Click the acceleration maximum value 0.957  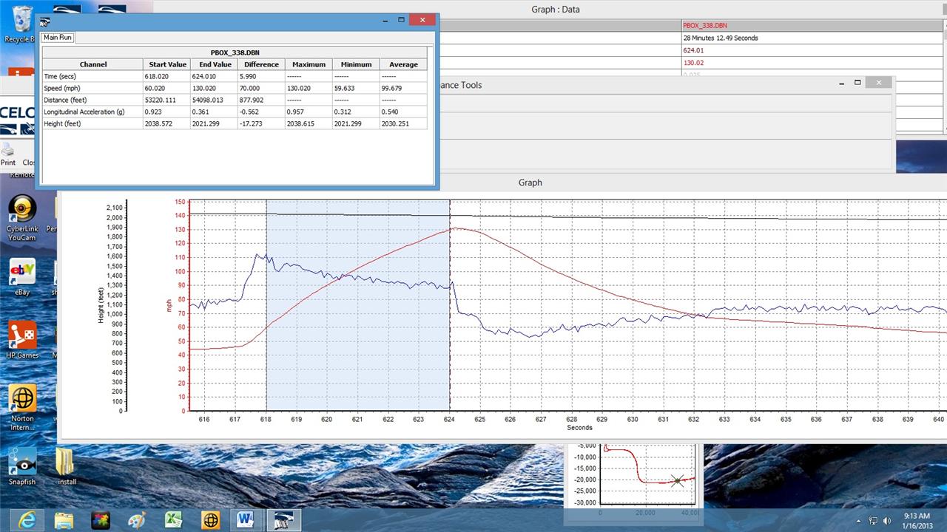click(297, 112)
